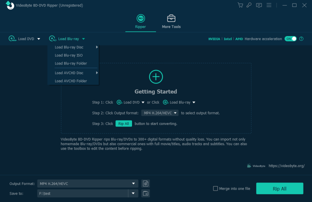Click the Save to path field
The image size is (312, 202).
point(82,193)
